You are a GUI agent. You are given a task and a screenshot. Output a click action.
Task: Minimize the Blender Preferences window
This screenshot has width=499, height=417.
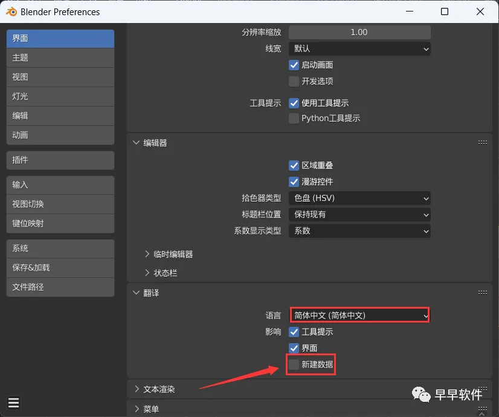click(x=410, y=11)
